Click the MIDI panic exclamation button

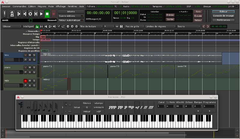pyautogui.click(x=5, y=14)
